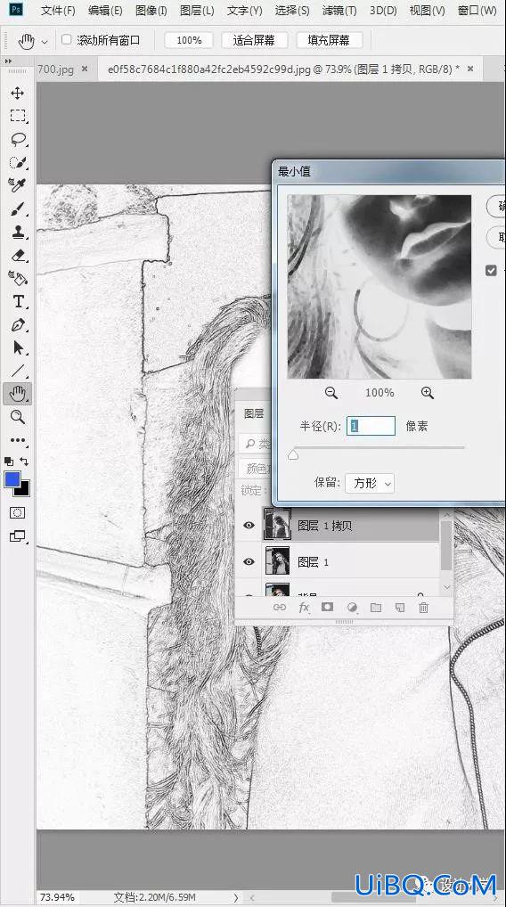Open the 文件(F) menu
Image resolution: width=506 pixels, height=907 pixels.
click(x=58, y=11)
